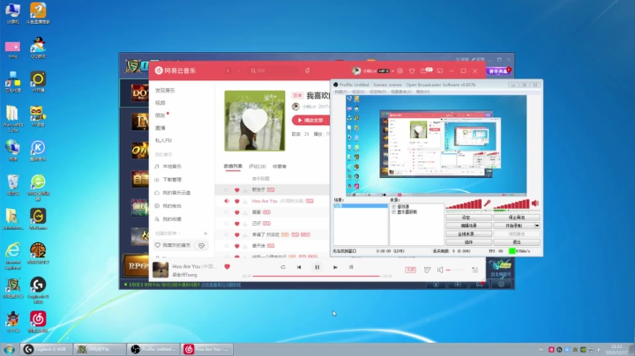Toggle the first source checkbox in OBS
Viewport: 635px width, 356px height.
[x=393, y=206]
